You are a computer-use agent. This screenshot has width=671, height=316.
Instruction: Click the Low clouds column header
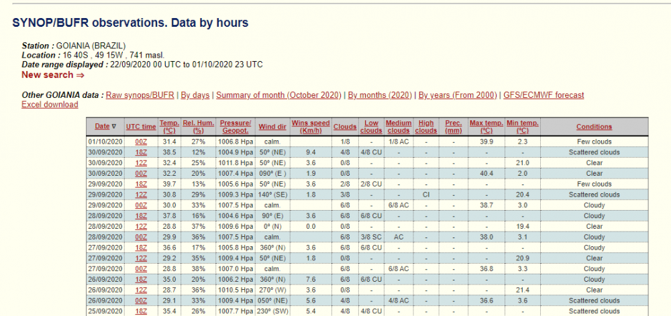coord(371,126)
